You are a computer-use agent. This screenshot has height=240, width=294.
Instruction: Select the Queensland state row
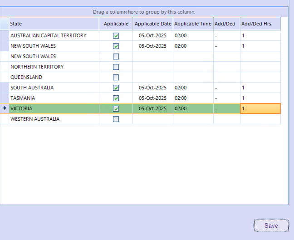click(x=54, y=77)
